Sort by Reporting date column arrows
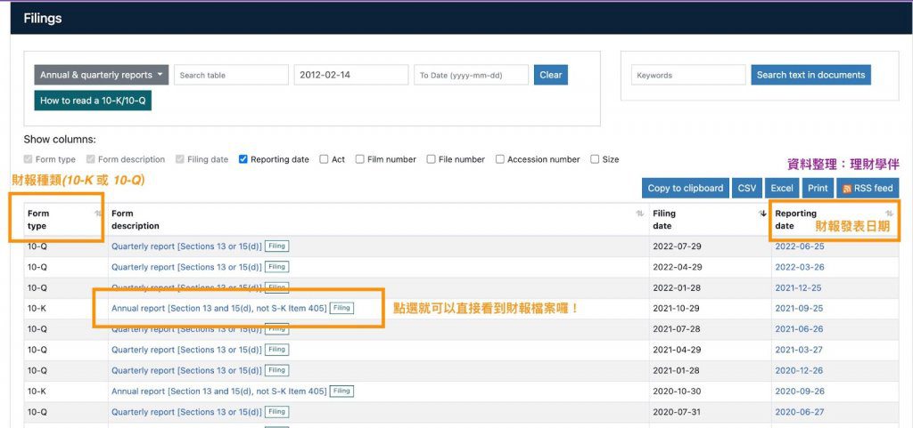This screenshot has width=913, height=428. pos(889,214)
